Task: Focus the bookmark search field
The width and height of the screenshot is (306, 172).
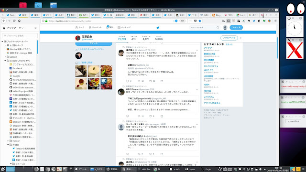Action: [x=20, y=35]
